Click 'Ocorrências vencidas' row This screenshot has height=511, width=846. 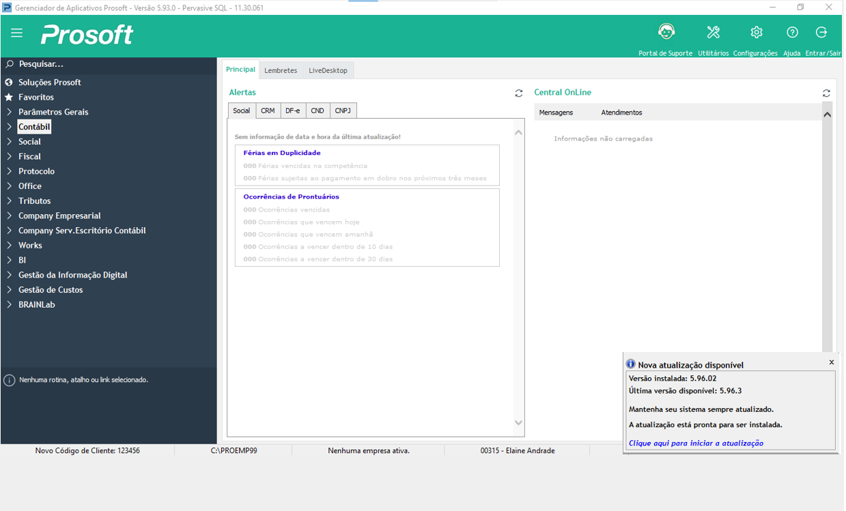pos(286,209)
